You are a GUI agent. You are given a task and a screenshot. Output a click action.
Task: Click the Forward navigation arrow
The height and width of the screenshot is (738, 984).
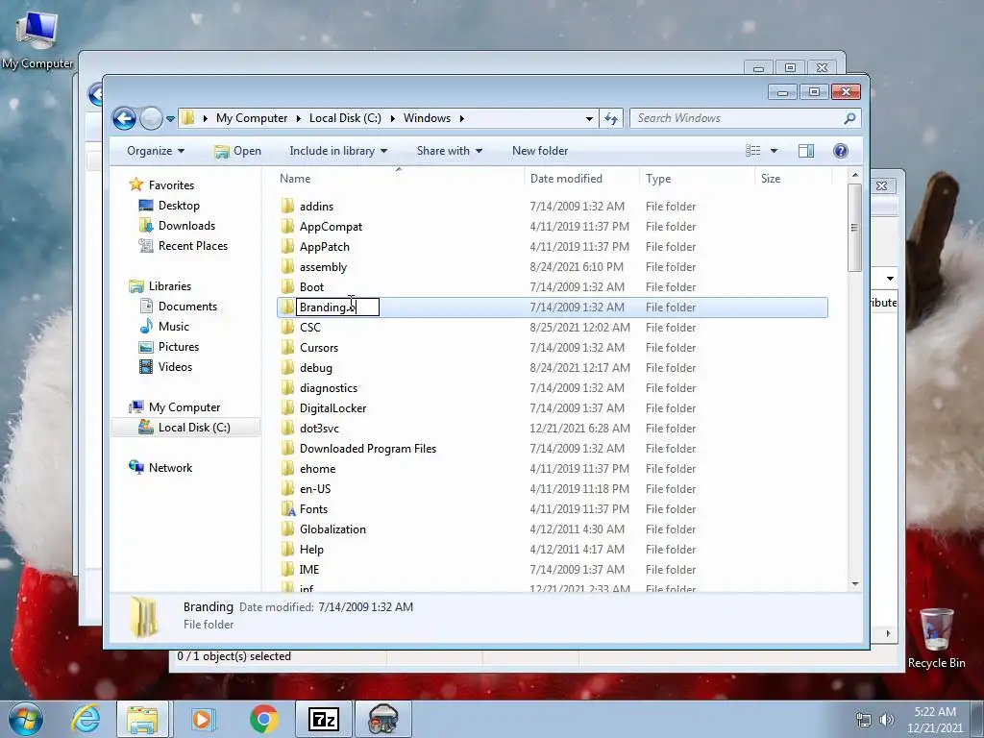[151, 118]
